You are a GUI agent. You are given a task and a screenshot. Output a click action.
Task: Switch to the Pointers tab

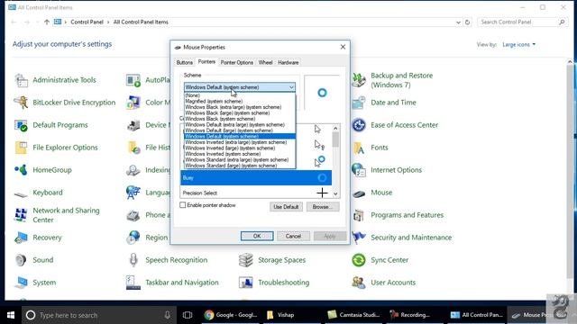[x=206, y=62]
